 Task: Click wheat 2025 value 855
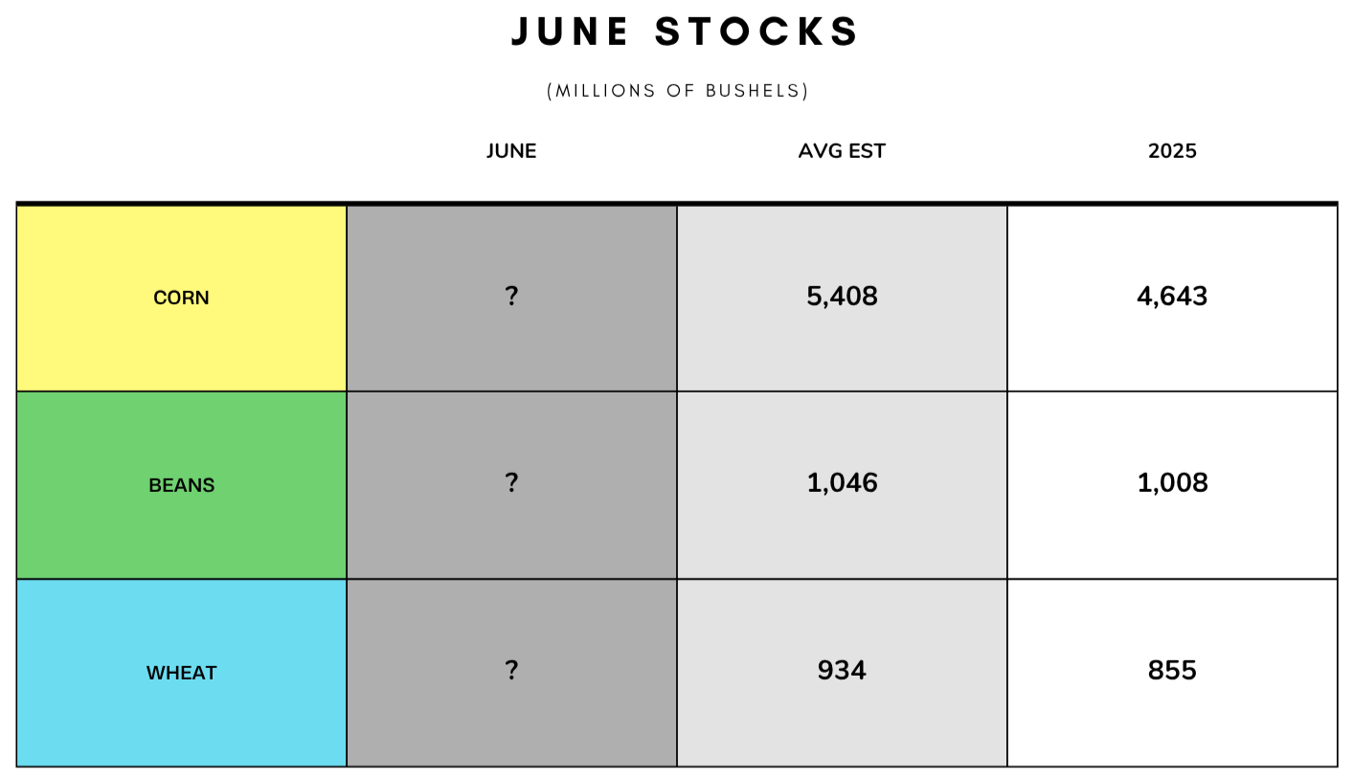pos(1172,670)
